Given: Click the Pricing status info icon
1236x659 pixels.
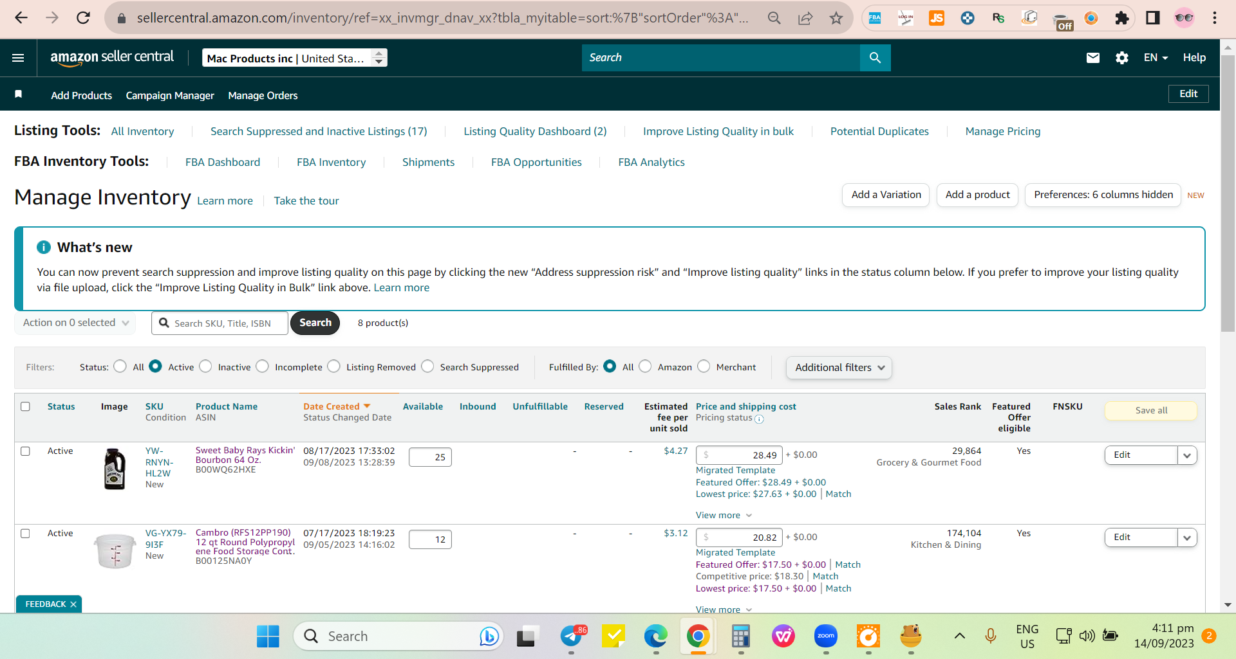Looking at the screenshot, I should 759,419.
